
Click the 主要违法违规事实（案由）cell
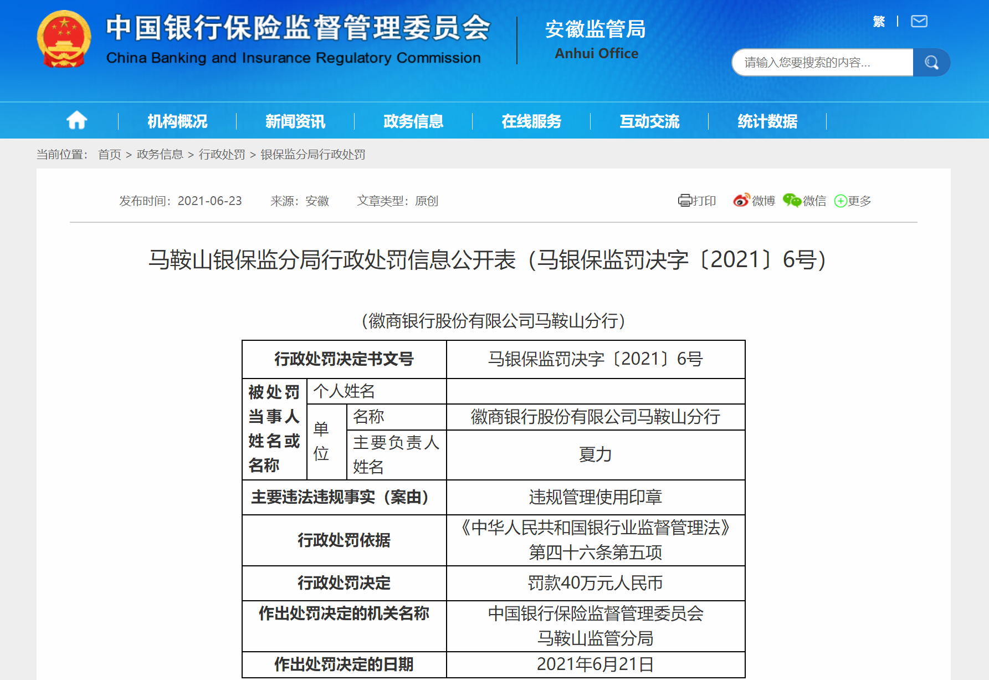click(x=344, y=497)
